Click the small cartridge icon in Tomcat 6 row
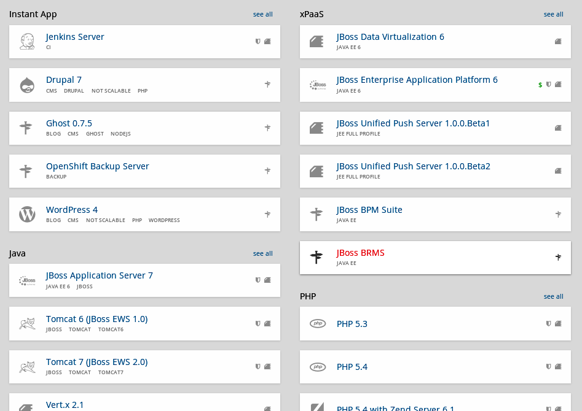This screenshot has height=411, width=582. 267,323
